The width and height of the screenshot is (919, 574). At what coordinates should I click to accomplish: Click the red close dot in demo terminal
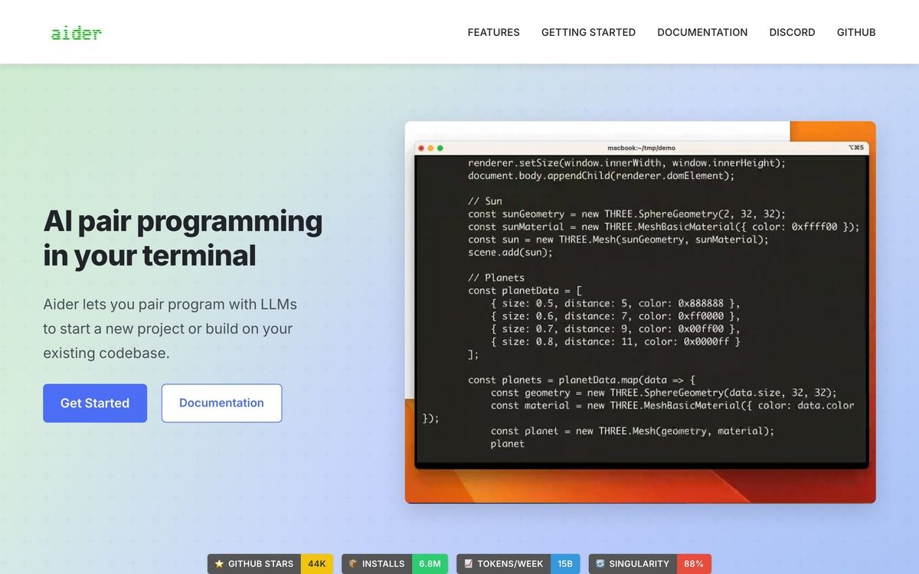click(x=421, y=148)
